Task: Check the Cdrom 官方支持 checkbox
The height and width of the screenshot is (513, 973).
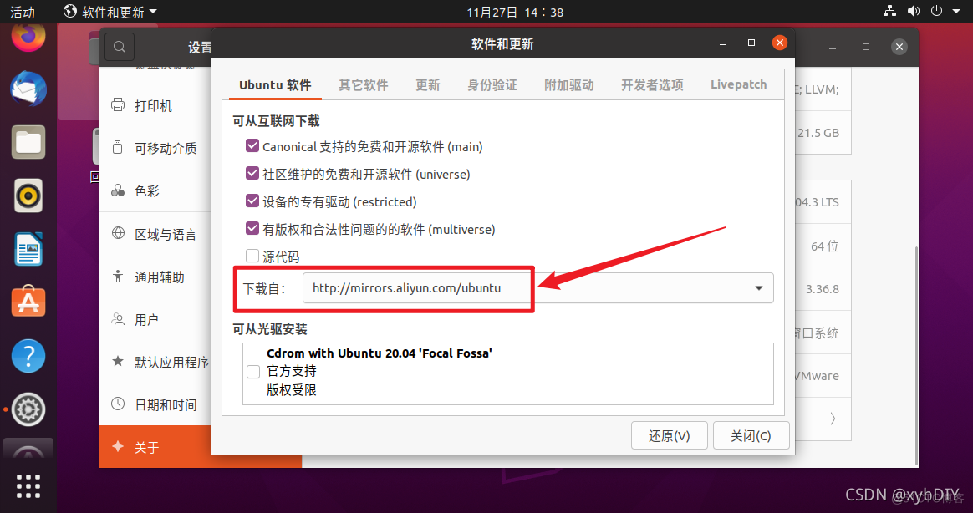Action: click(x=253, y=371)
